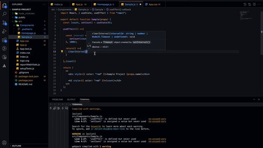Click Components in the breadcrumb
The height and width of the screenshot is (148, 263).
(65, 9)
